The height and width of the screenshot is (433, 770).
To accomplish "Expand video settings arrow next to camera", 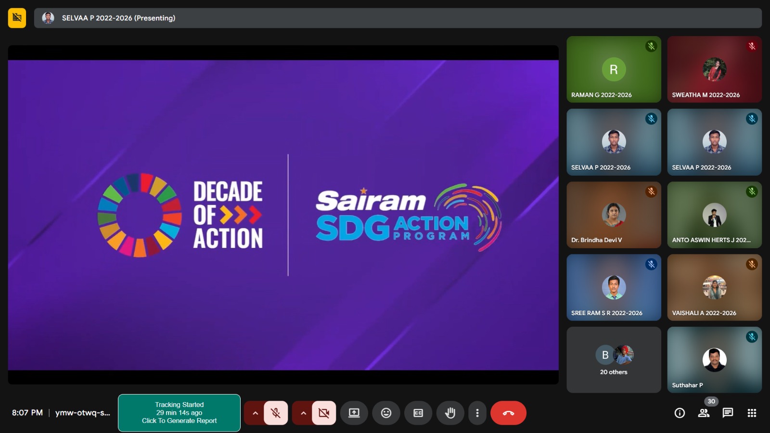I will 303,413.
